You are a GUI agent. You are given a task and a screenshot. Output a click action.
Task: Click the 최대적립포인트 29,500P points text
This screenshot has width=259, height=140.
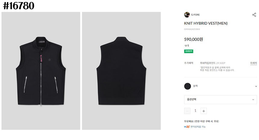click(x=213, y=63)
